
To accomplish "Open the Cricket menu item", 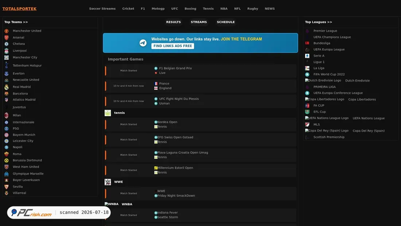I will click(x=128, y=9).
